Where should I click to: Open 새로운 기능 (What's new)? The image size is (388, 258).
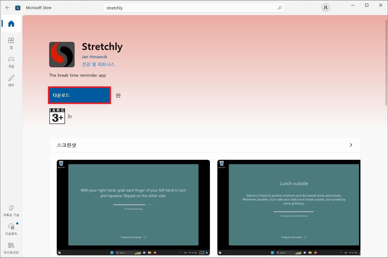tap(11, 211)
